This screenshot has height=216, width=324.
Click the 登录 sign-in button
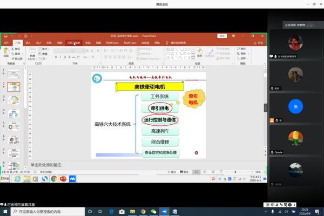(x=221, y=36)
